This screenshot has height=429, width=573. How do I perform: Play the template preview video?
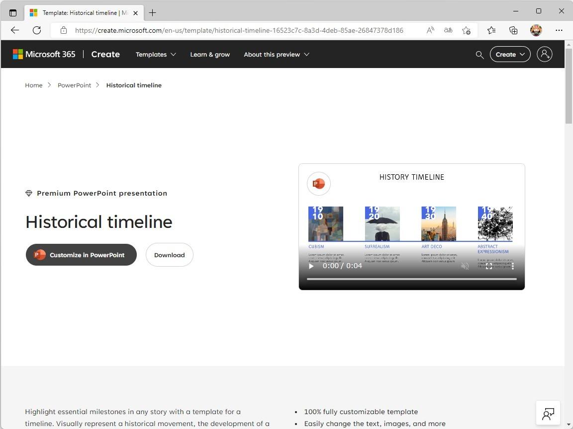point(311,266)
